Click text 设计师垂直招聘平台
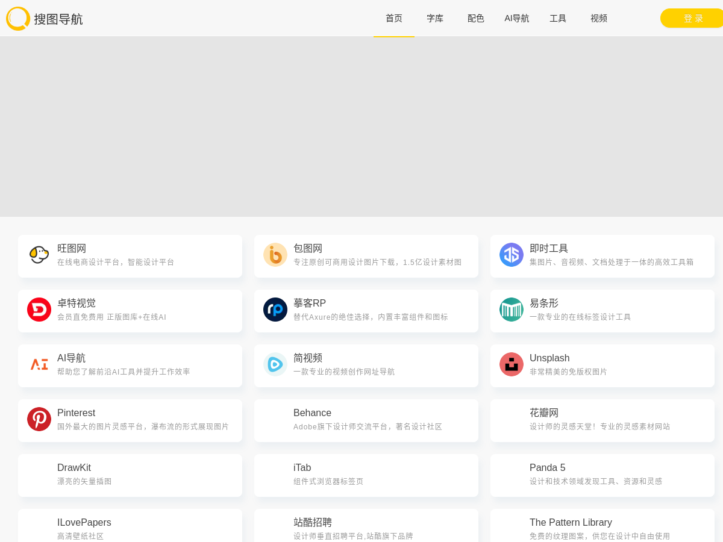Screen dimensions: 723x542 [x=328, y=537]
